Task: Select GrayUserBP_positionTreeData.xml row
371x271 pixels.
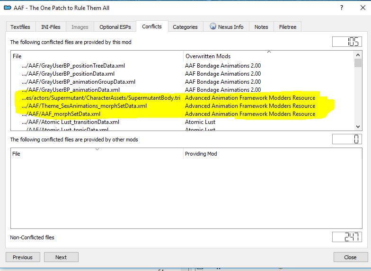Action: [183, 65]
